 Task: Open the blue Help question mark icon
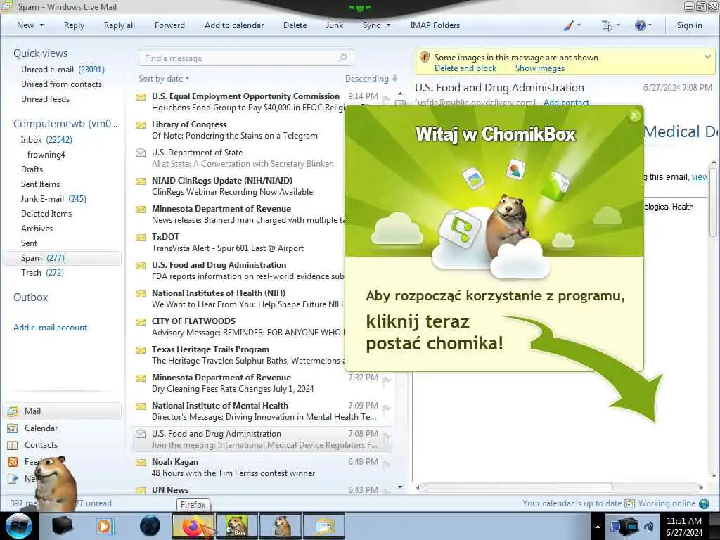(x=640, y=25)
